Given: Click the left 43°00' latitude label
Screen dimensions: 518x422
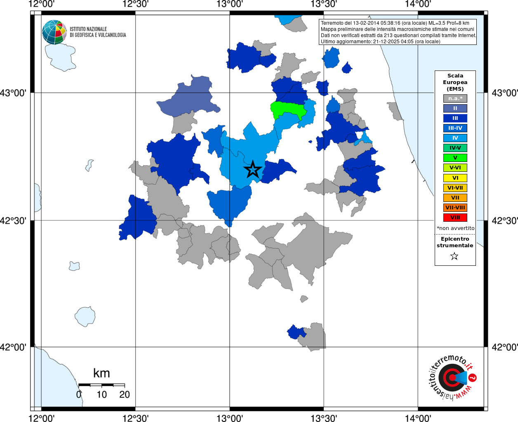Looking at the screenshot, I should coord(13,93).
